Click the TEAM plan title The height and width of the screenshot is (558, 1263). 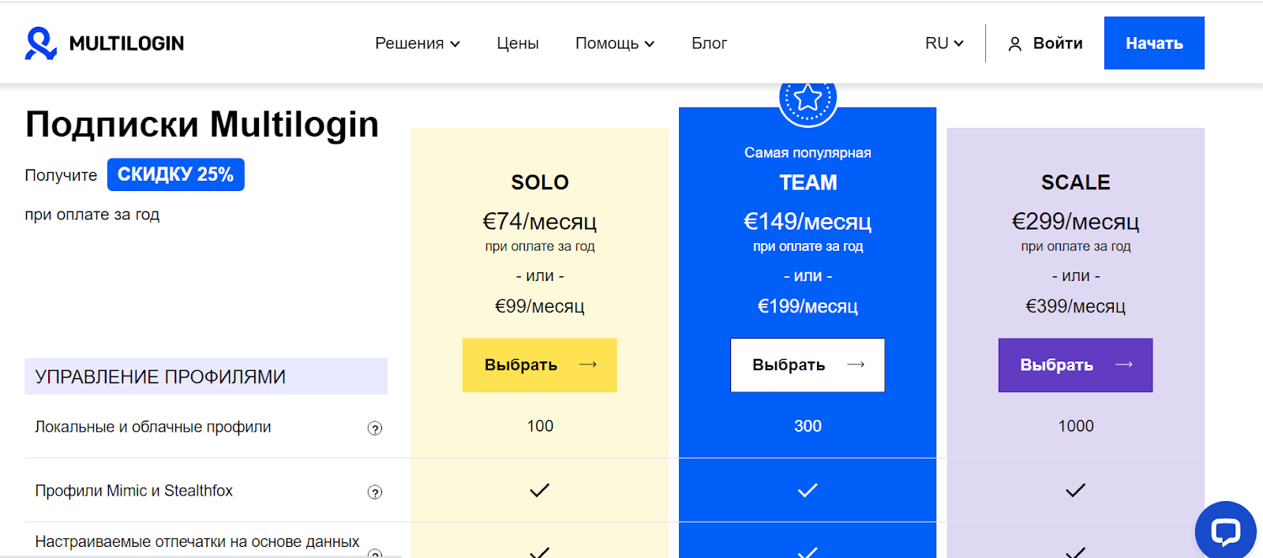click(x=808, y=182)
